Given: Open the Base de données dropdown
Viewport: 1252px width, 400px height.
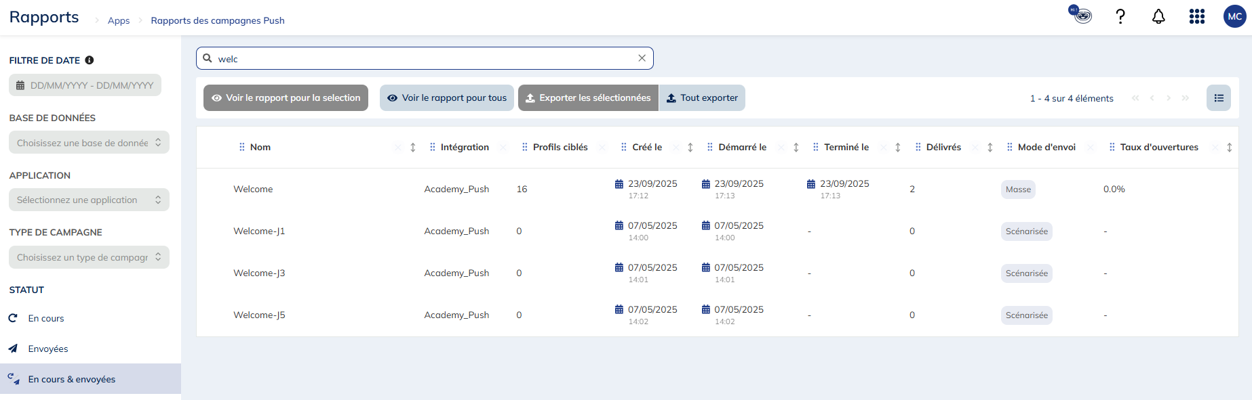Looking at the screenshot, I should point(89,143).
